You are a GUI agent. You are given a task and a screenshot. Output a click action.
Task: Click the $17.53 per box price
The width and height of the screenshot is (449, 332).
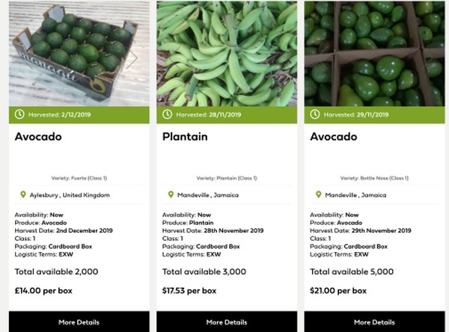[189, 290]
